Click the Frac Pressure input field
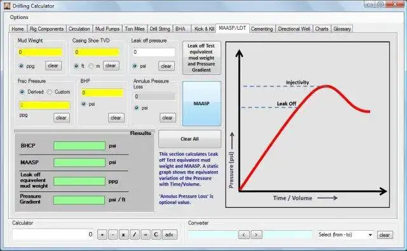407x251 pixels. [45, 105]
